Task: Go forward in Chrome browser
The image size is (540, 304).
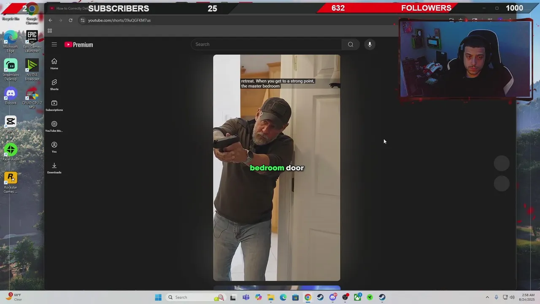Action: click(x=60, y=20)
